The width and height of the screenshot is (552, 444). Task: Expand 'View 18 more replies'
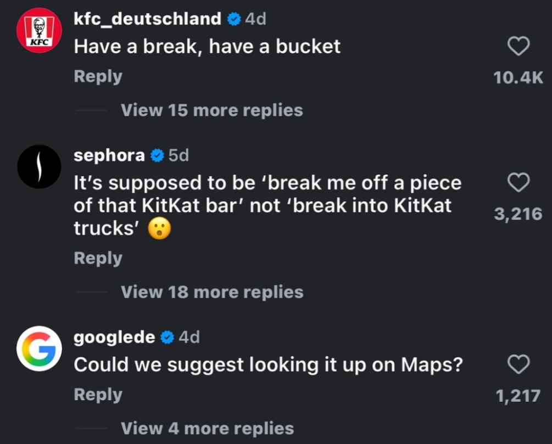click(211, 292)
